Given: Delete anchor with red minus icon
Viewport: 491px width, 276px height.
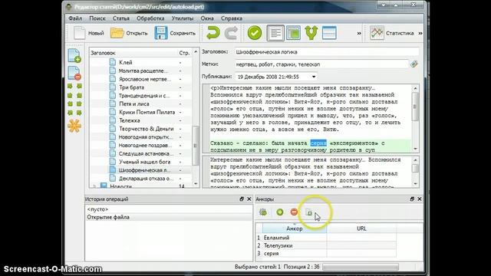Looking at the screenshot, I should [294, 212].
